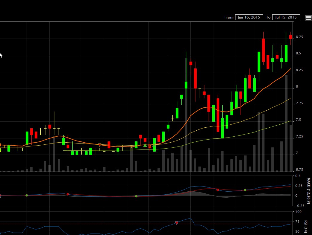Select the lone red down-triangle on the flat moving average
Screen dimensions: 312x235
100,145
